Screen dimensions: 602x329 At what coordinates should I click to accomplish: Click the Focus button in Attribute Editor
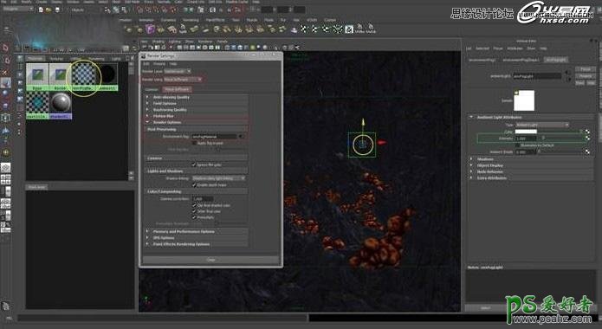coord(586,69)
